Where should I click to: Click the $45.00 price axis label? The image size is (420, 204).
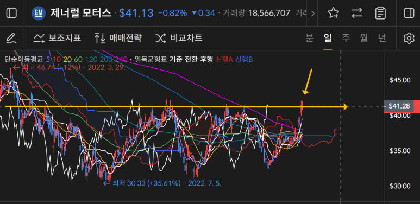pos(399,80)
